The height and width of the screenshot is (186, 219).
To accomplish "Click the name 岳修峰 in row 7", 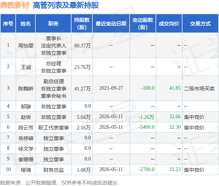I will tap(26, 138).
